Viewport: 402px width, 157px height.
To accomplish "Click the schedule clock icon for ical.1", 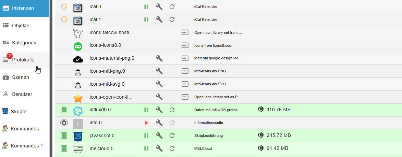I will point(64,19).
